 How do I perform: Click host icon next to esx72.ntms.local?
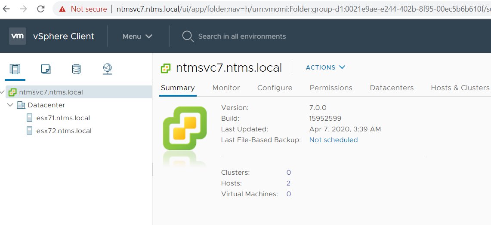click(29, 131)
